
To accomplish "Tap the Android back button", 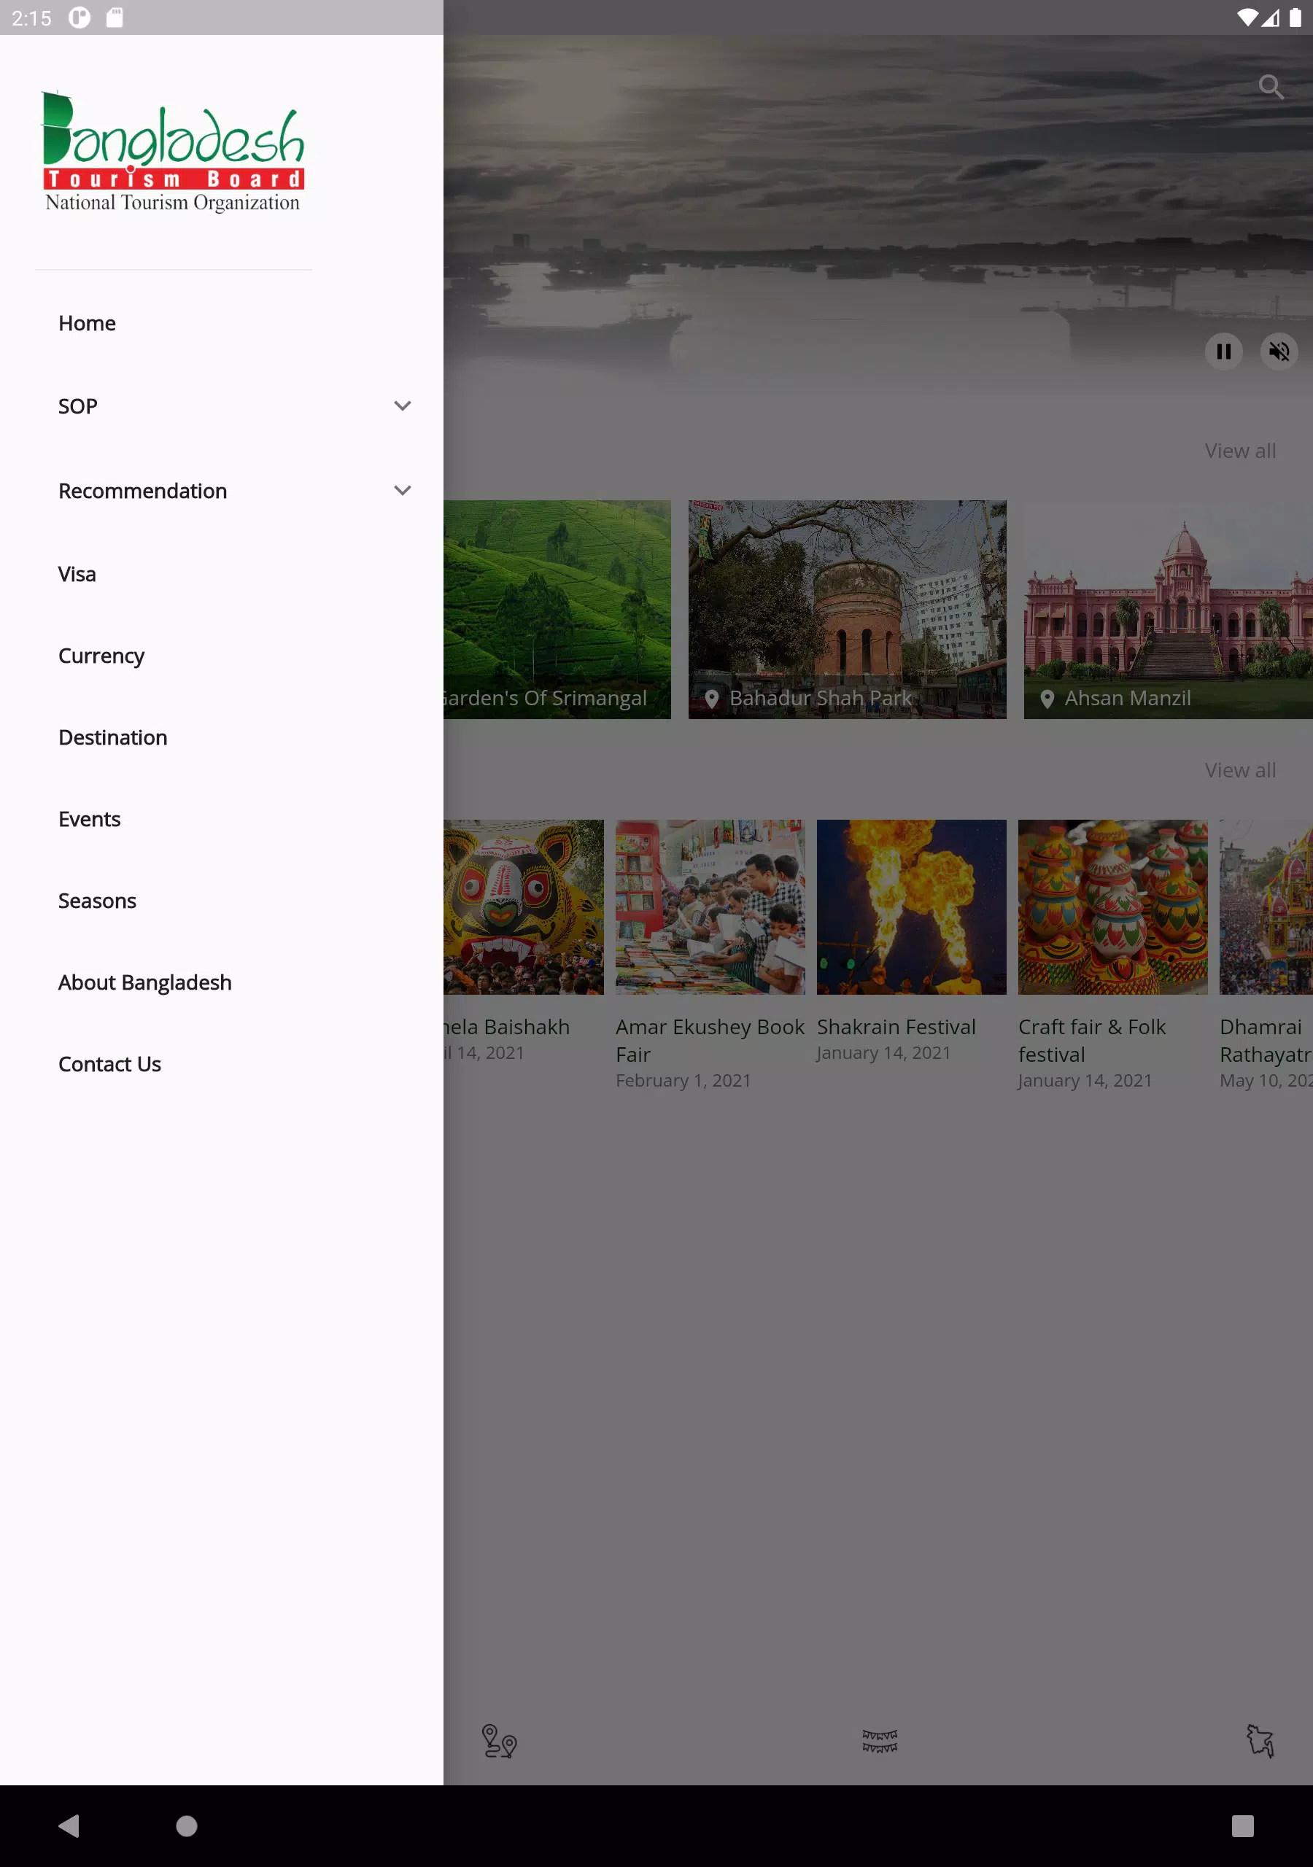I will point(69,1825).
